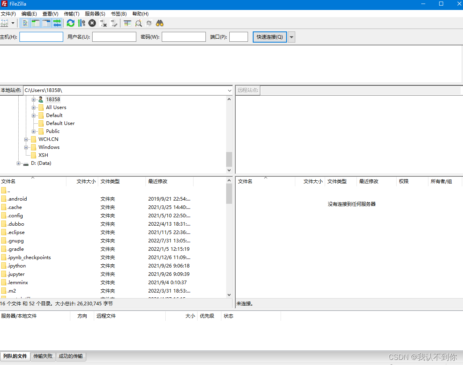463x365 pixels.
Task: Expand the 18358 user folder
Action: [x=33, y=100]
